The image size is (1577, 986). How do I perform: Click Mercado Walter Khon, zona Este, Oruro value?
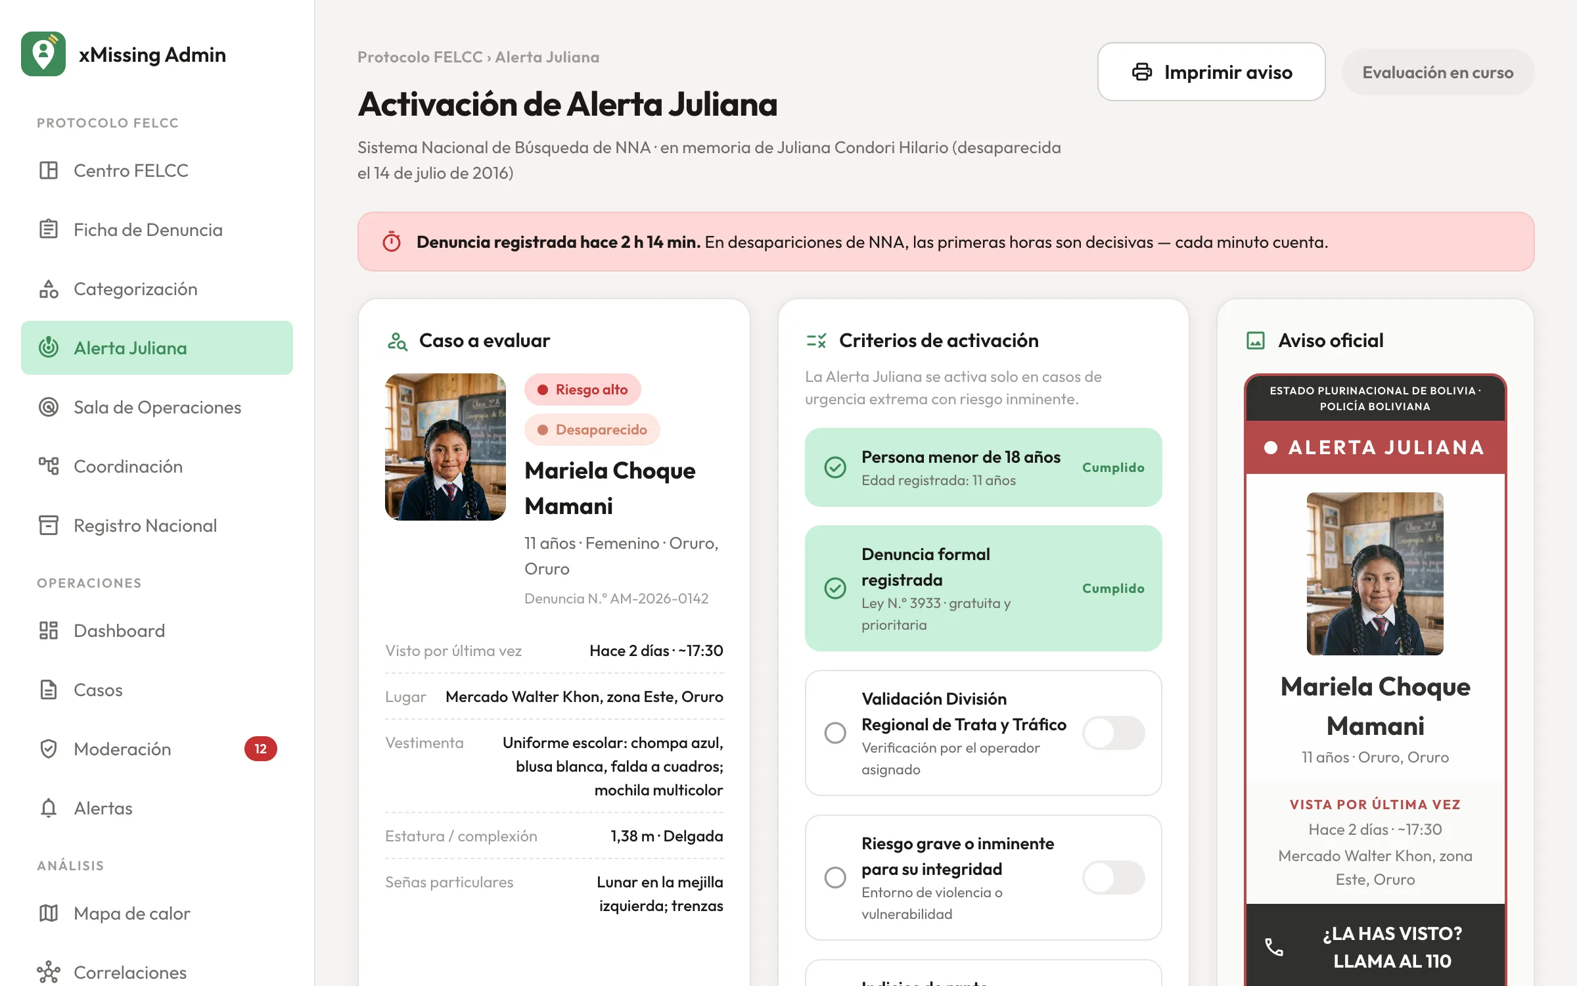tap(584, 697)
